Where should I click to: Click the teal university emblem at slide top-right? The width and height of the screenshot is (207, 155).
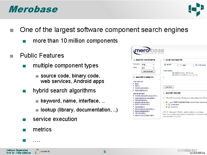click(x=196, y=9)
